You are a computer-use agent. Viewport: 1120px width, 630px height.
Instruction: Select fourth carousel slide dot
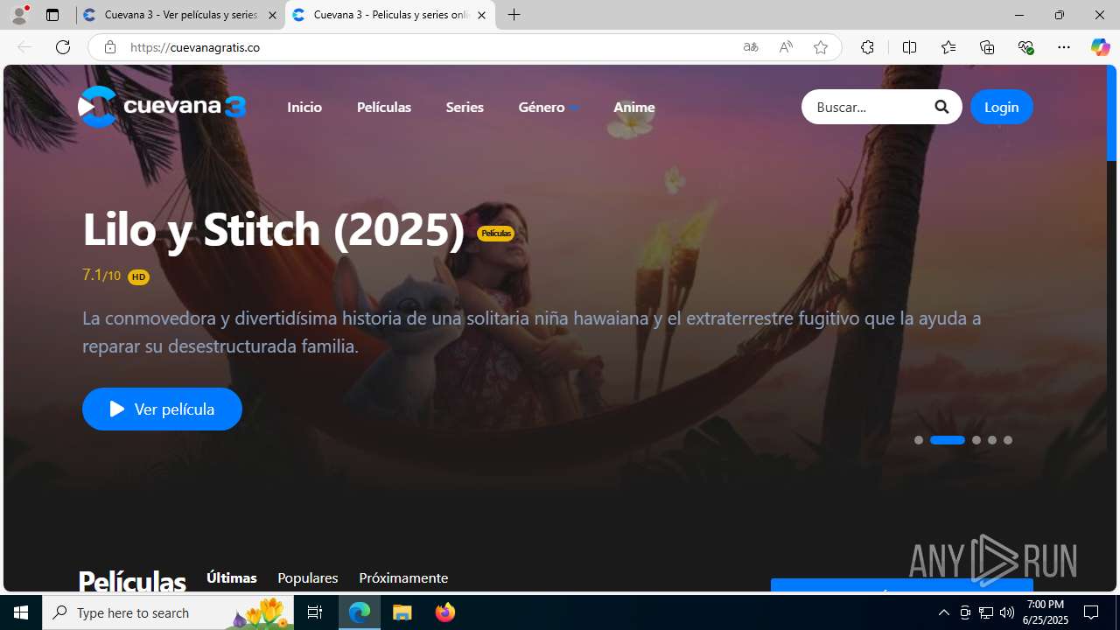992,440
